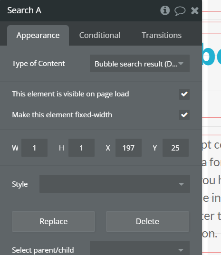
Task: Open the Conditional tab
Action: pos(100,35)
